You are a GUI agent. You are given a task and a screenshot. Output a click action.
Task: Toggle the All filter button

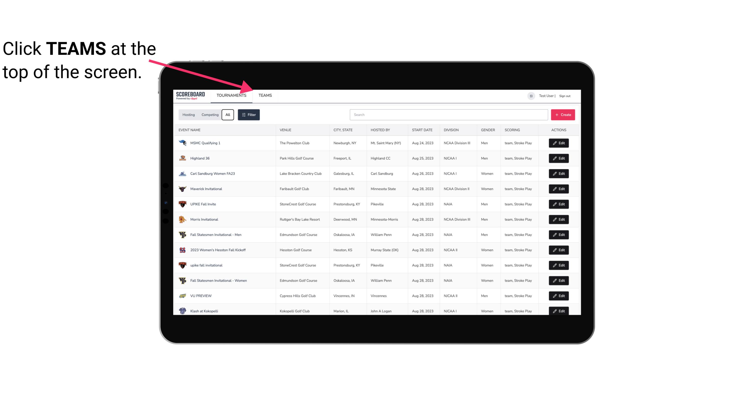(227, 115)
